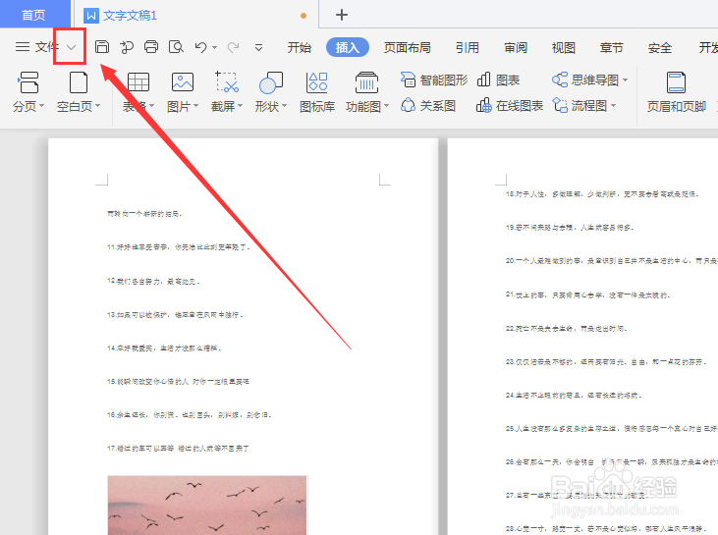Open the 图标库 icon library
This screenshot has width=718, height=535.
tap(317, 92)
